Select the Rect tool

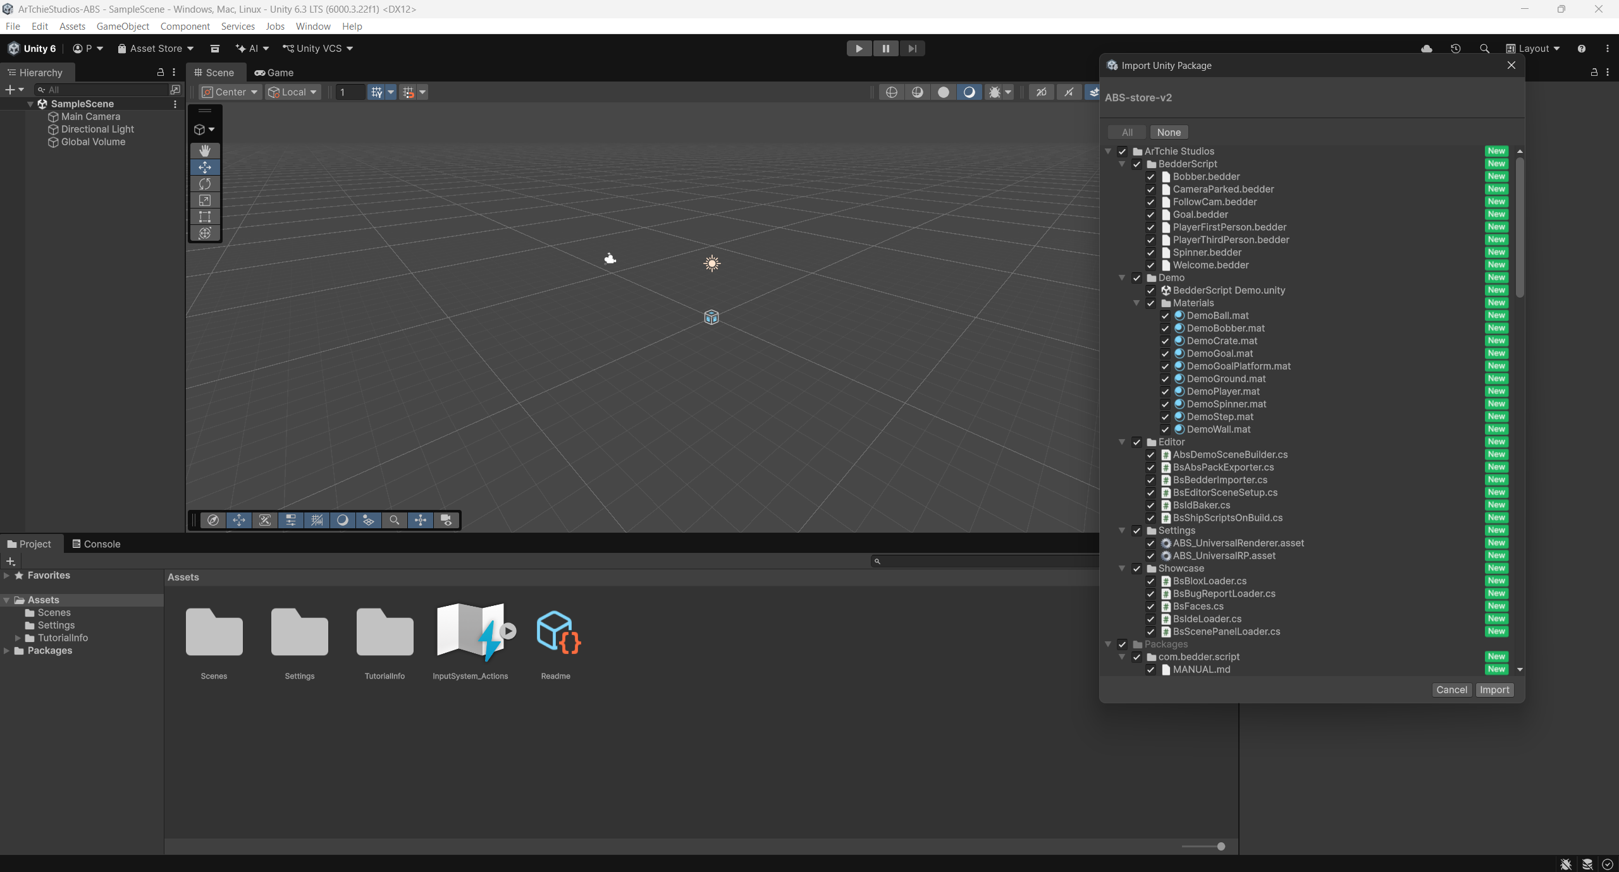click(x=205, y=217)
